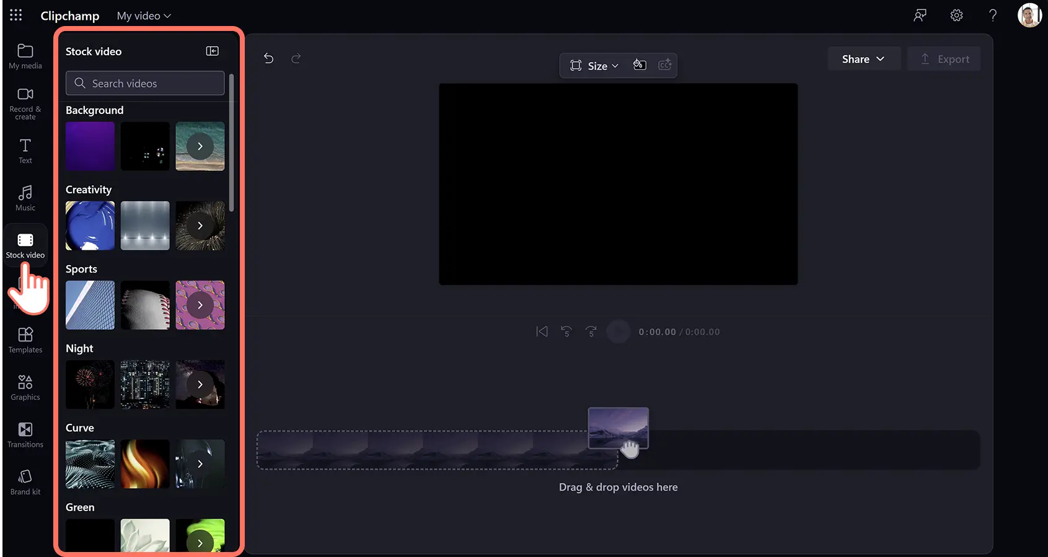Click the Curve category heading
This screenshot has width=1048, height=557.
click(80, 428)
